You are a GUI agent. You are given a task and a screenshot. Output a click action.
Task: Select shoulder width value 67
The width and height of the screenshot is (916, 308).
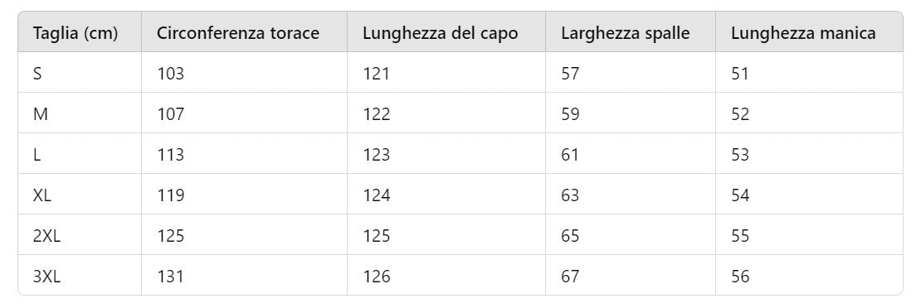(x=570, y=276)
